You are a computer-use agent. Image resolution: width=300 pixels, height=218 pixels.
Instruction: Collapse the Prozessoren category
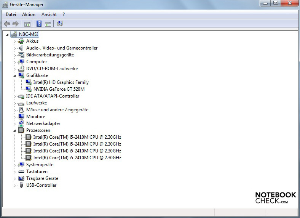point(14,131)
